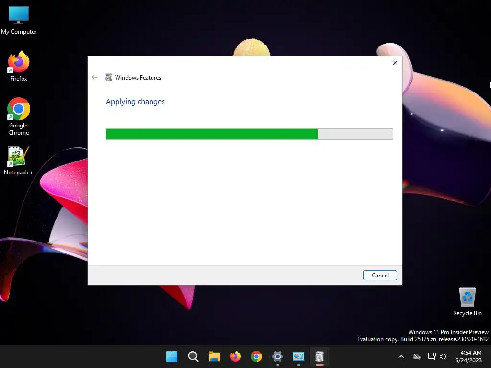Launch Chrome from the taskbar
The width and height of the screenshot is (491, 368).
[x=257, y=356]
